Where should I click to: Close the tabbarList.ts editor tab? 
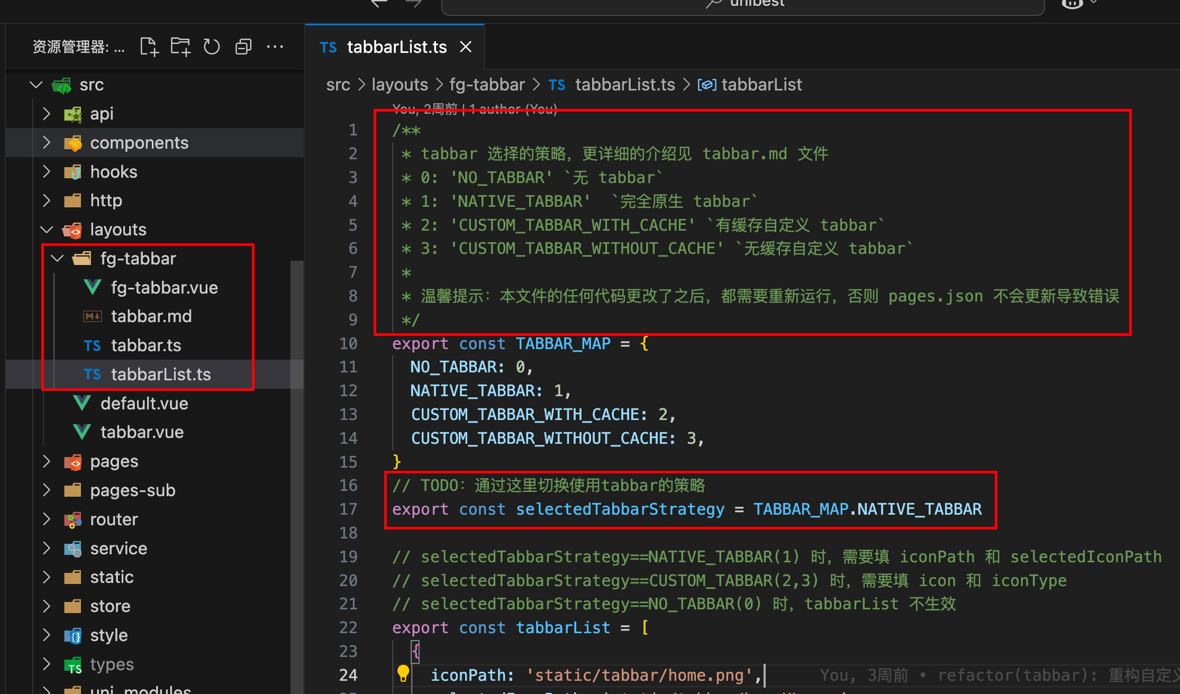click(x=466, y=47)
